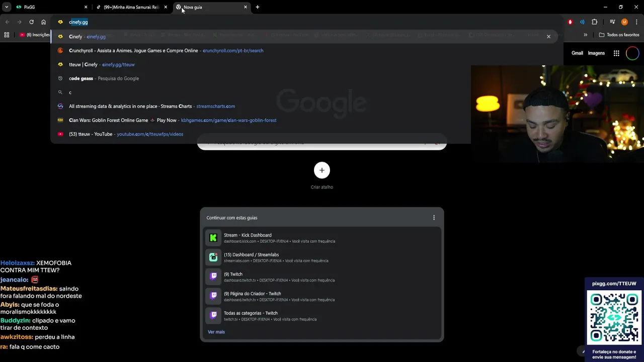Open the Extensions puzzle icon
Screen dimensions: 644x362
594,22
